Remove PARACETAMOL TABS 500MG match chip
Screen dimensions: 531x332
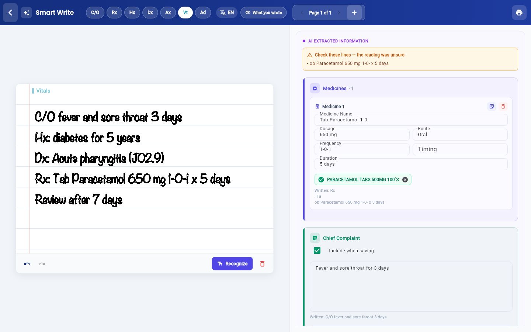(x=405, y=180)
